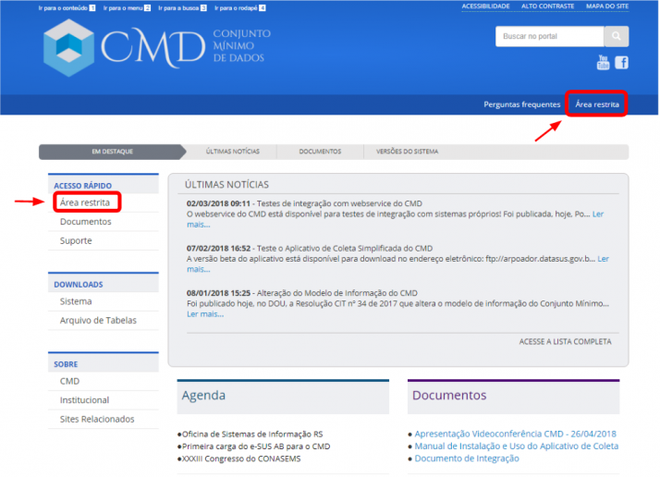The height and width of the screenshot is (477, 660).
Task: Click 'Sistema' under Downloads
Action: click(x=76, y=301)
